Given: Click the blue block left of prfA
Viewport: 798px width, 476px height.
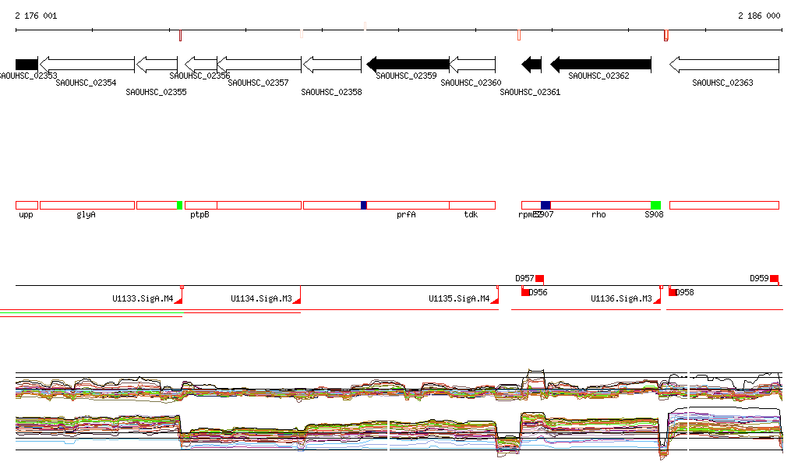Looking at the screenshot, I should tap(364, 206).
